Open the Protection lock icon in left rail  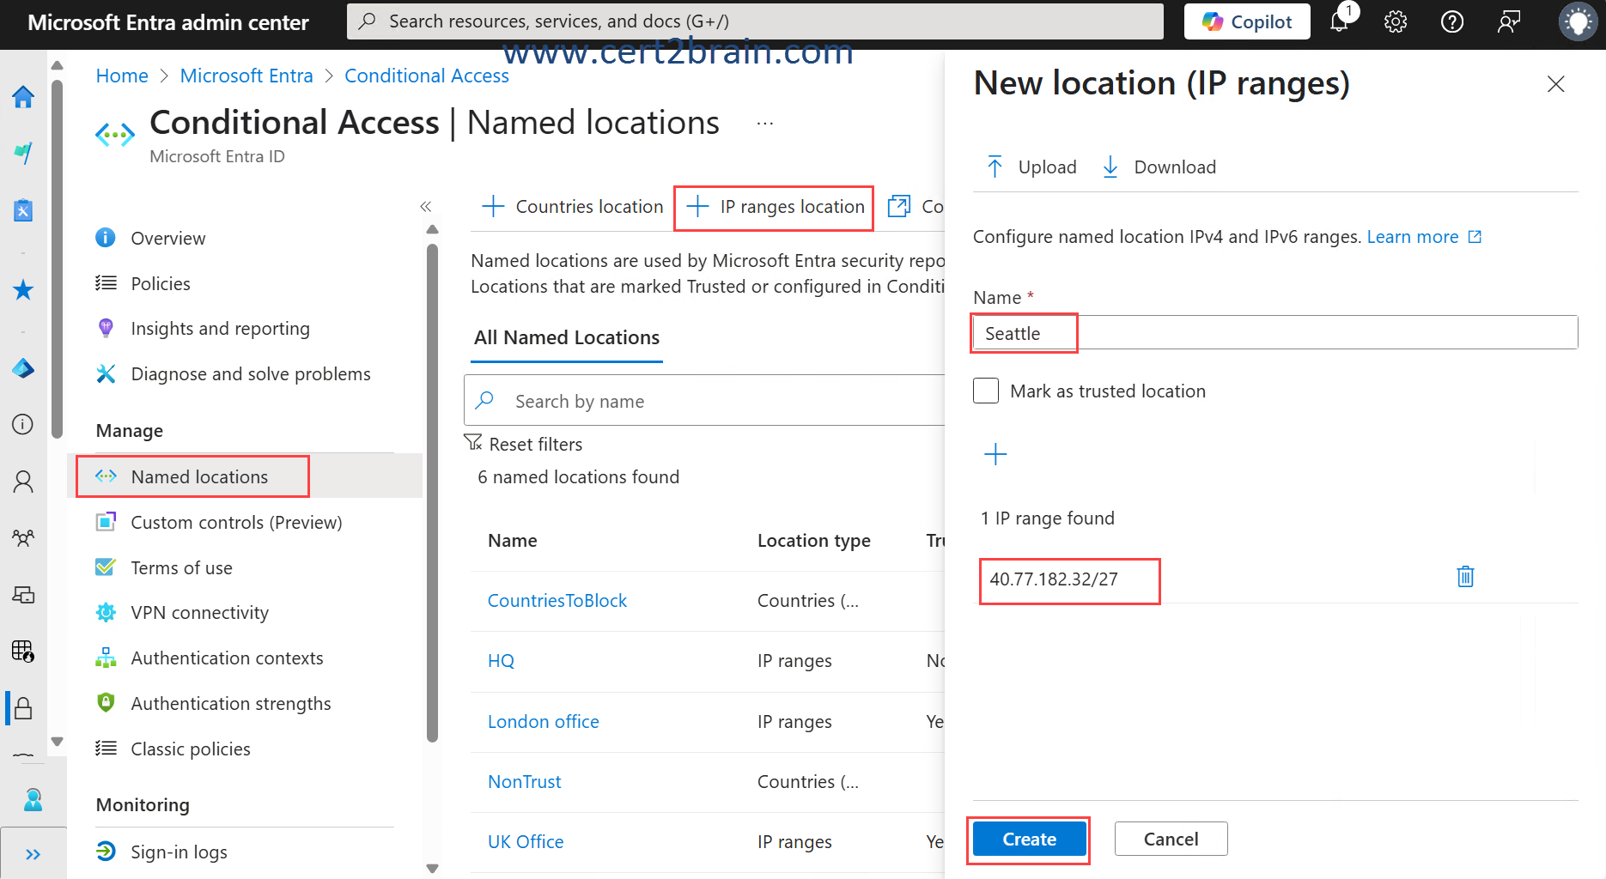pos(23,708)
